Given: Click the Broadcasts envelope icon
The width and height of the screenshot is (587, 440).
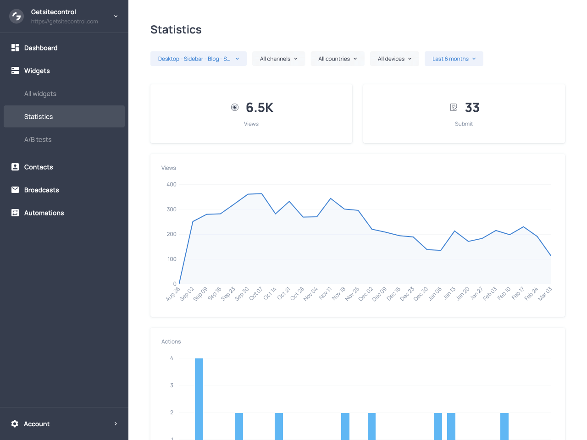Looking at the screenshot, I should pos(15,190).
